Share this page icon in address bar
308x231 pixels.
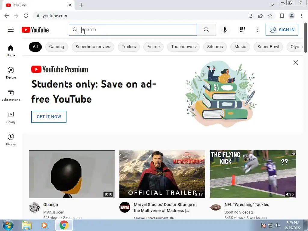260,16
